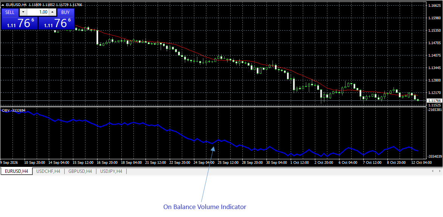Click the 1.15350 price scale value
443x217 pixels.
tap(435, 30)
